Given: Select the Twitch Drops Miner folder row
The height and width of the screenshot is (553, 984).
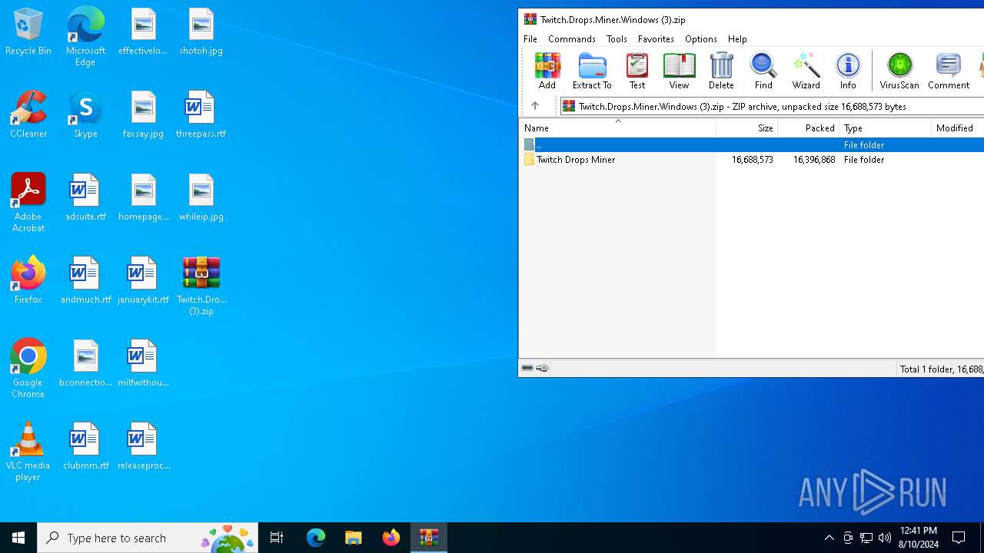Looking at the screenshot, I should point(752,160).
